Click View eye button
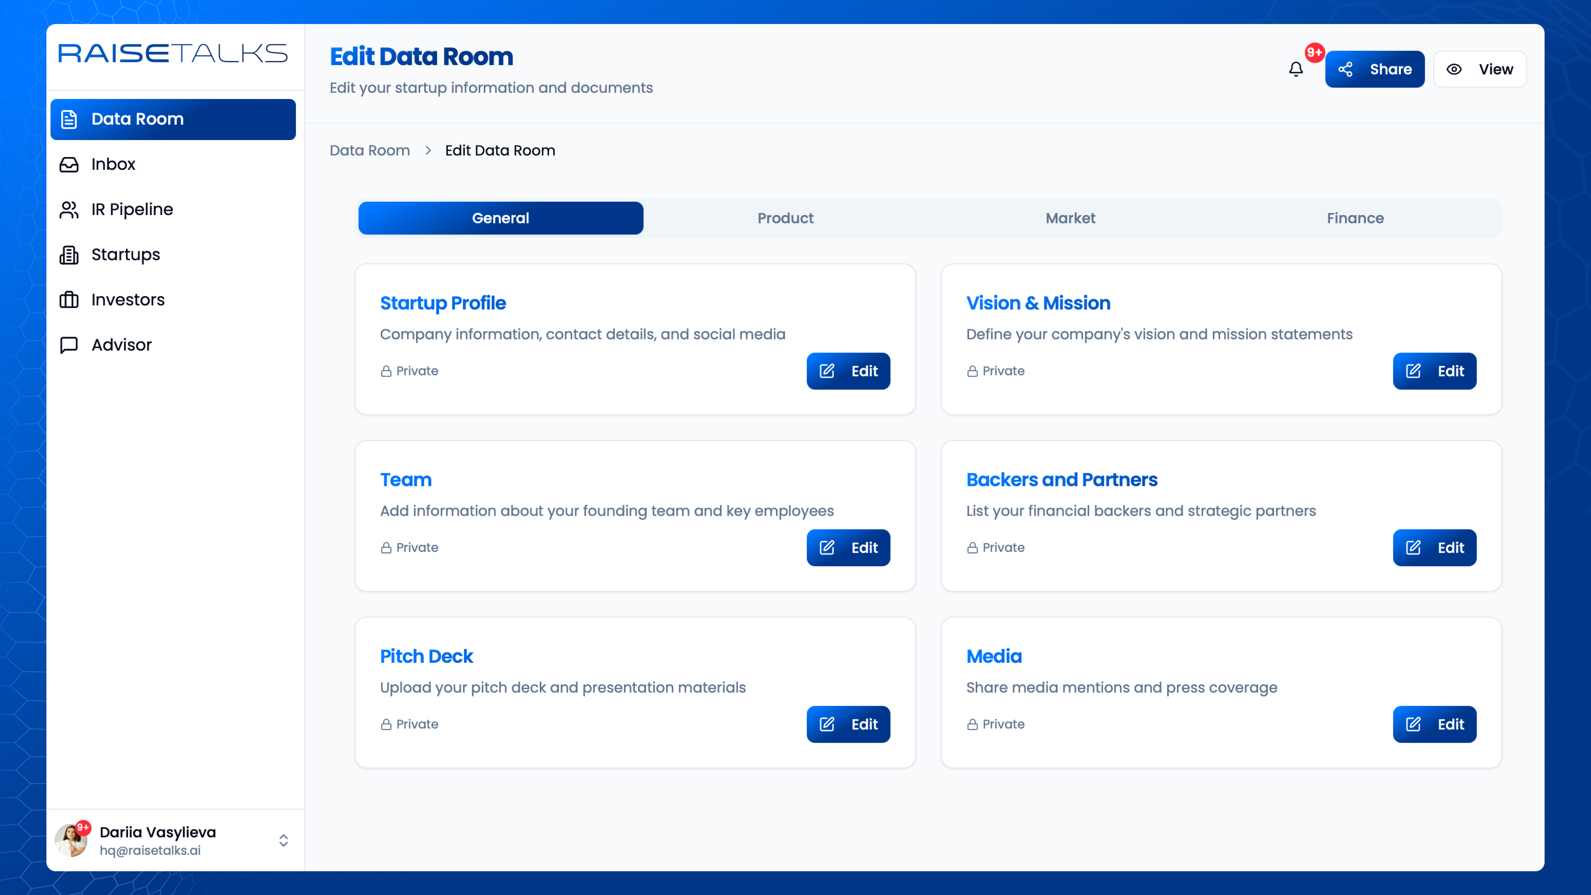The height and width of the screenshot is (895, 1591). [1480, 69]
